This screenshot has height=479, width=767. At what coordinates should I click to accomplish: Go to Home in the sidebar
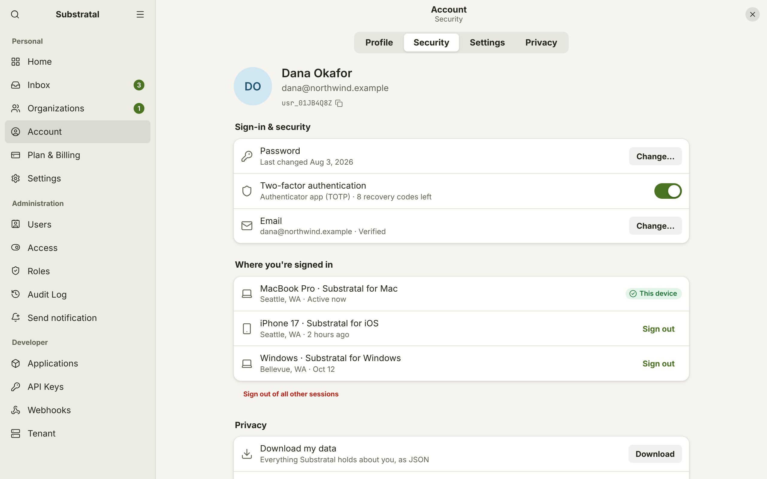click(77, 61)
